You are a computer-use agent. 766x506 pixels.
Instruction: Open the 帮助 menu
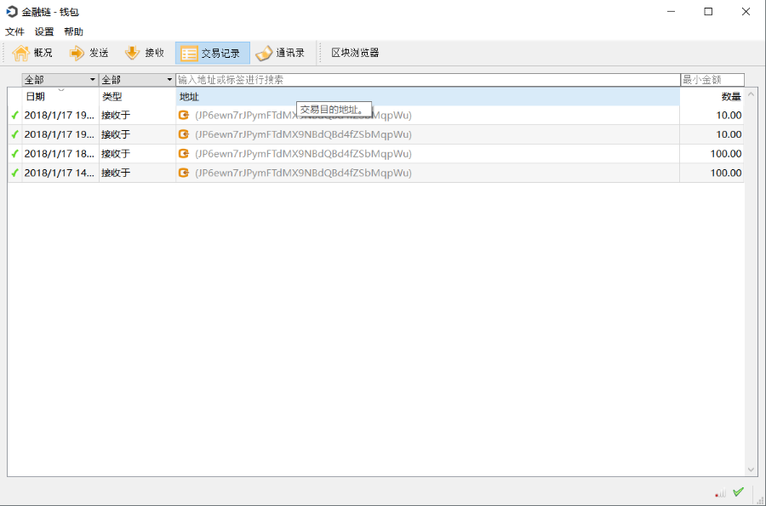73,31
